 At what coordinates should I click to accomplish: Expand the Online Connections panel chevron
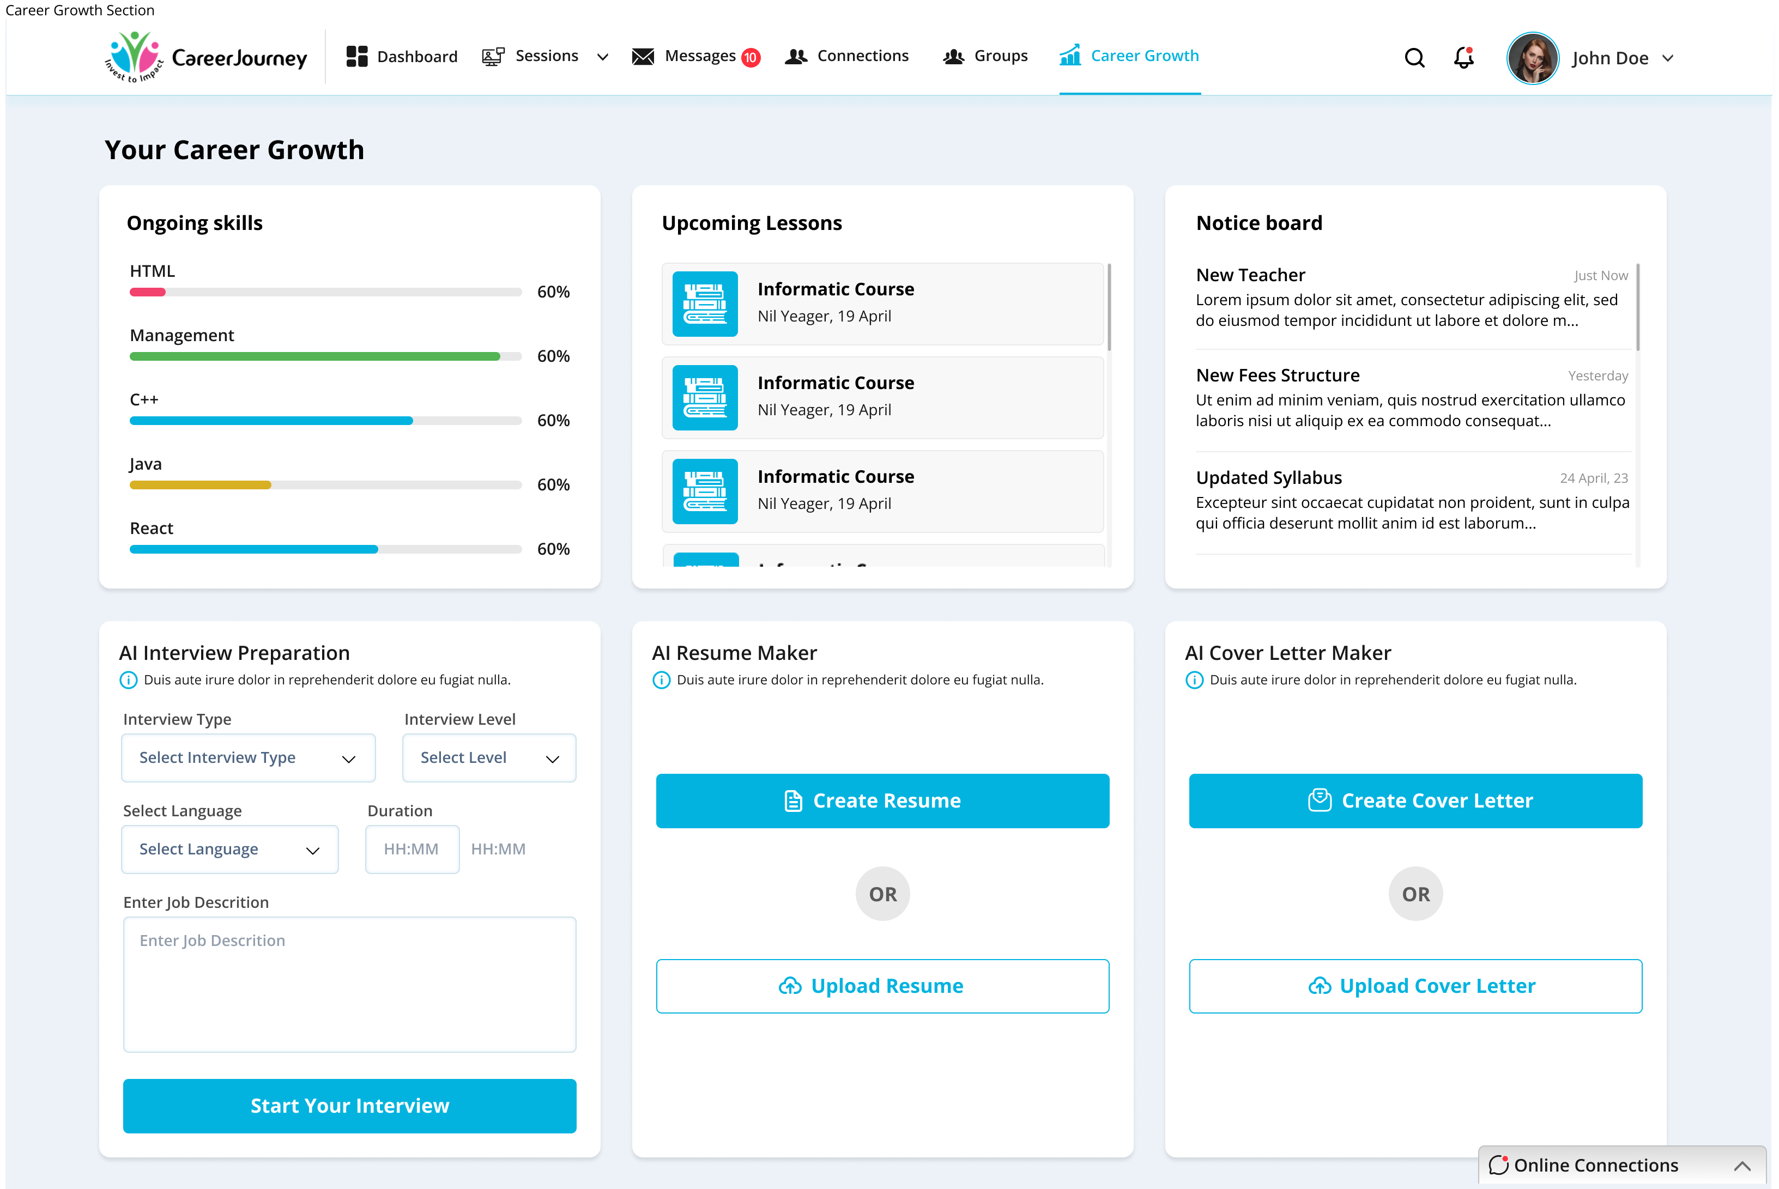point(1742,1166)
